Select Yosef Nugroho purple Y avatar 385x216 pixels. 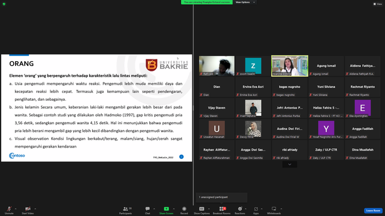(326, 128)
